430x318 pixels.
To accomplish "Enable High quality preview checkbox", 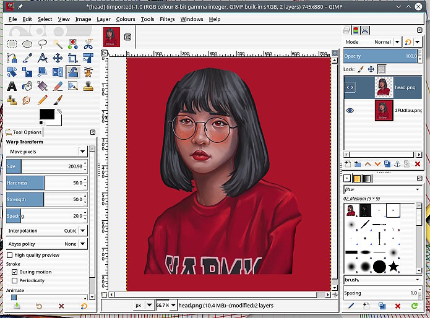I will point(10,255).
